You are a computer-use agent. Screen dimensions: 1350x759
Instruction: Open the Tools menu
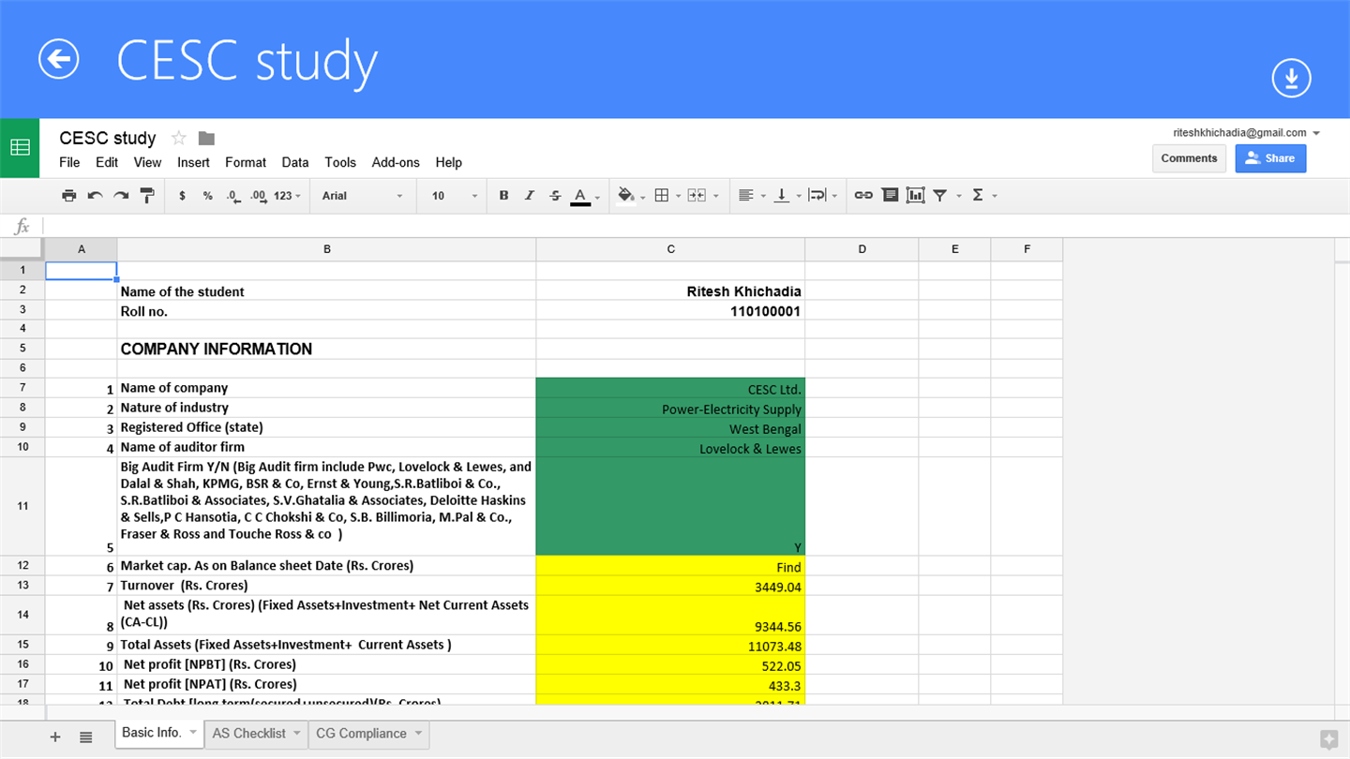tap(340, 162)
